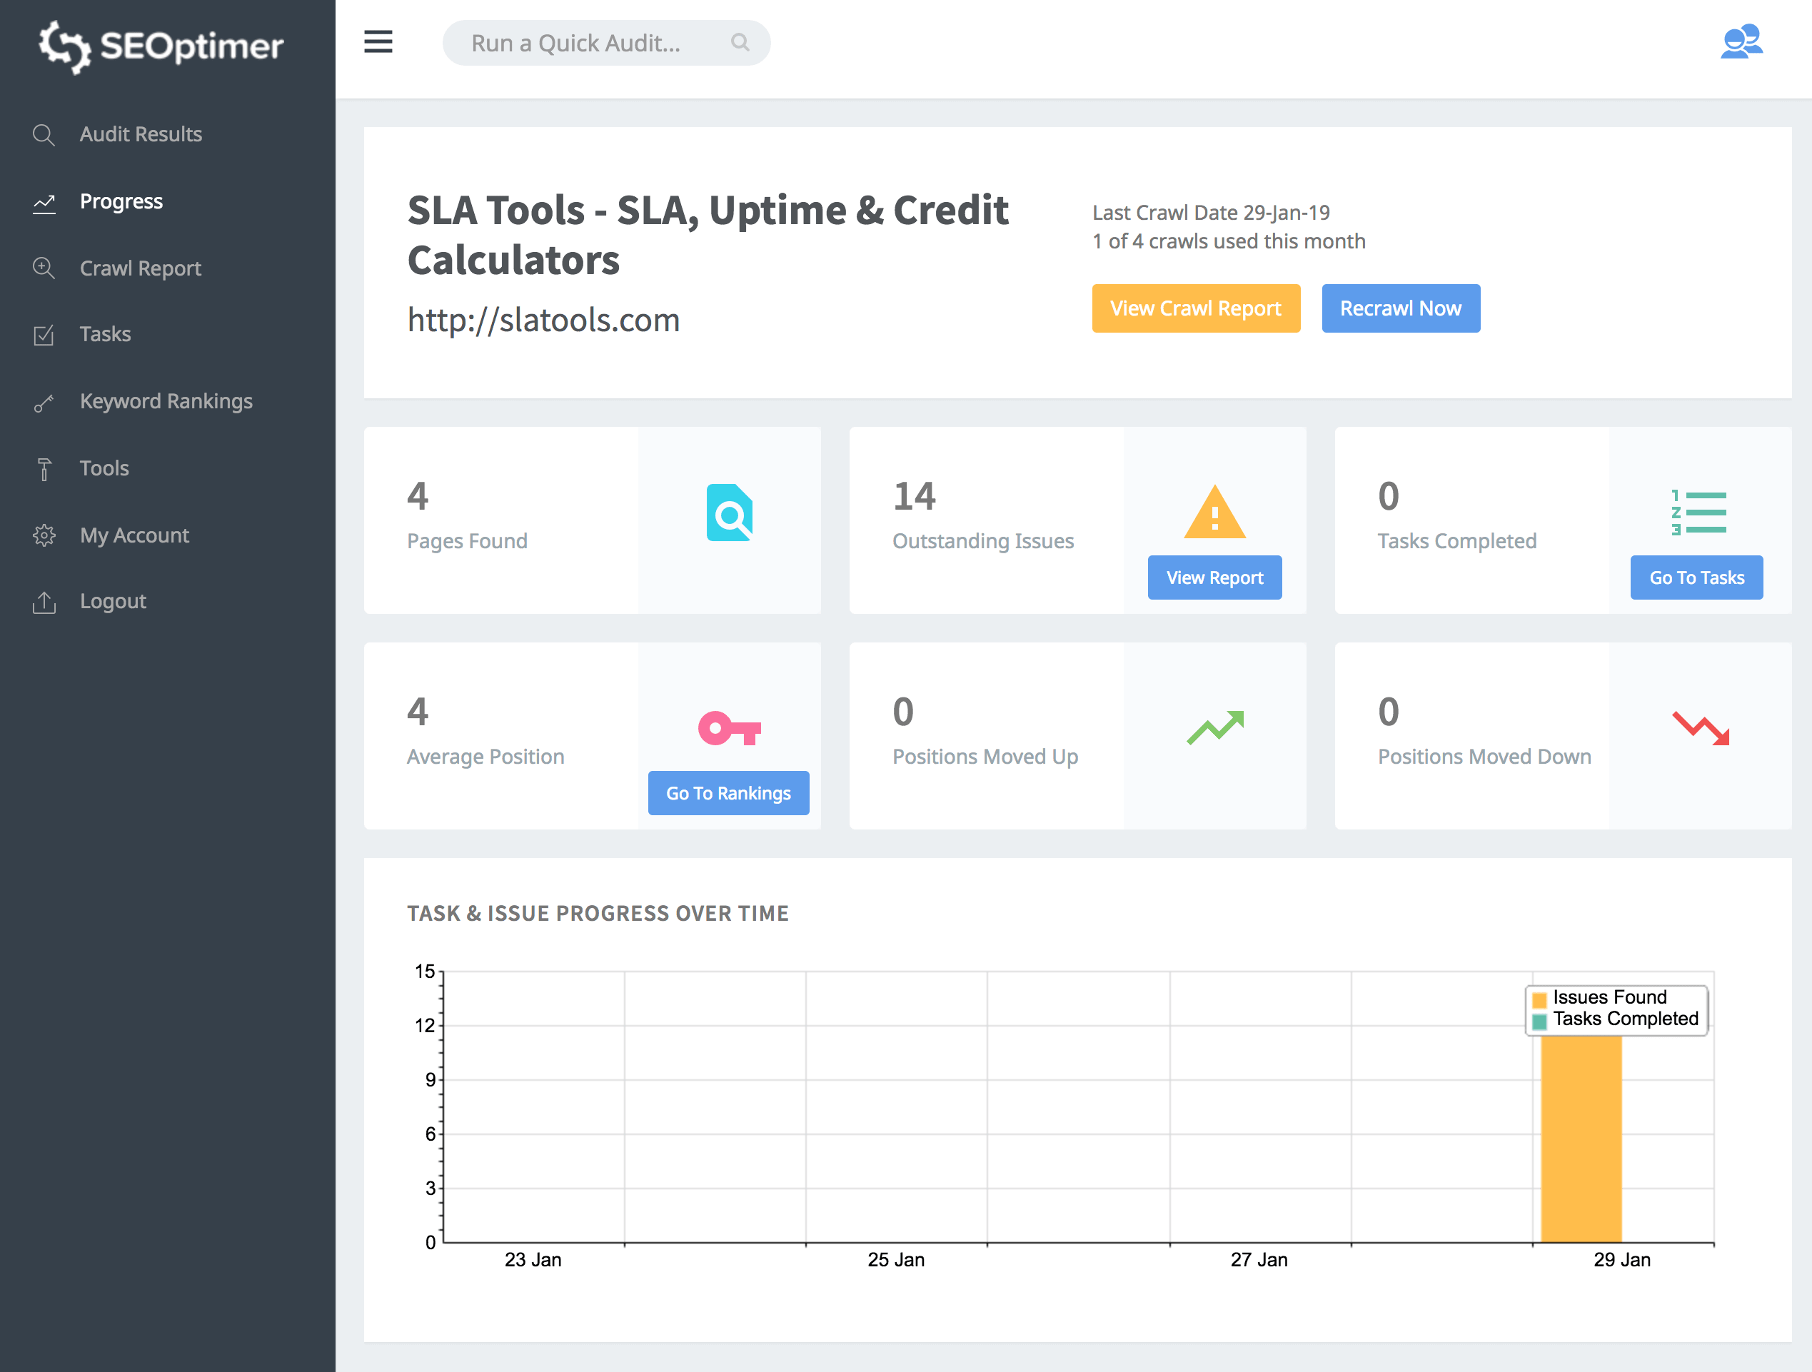Click the My Account settings gear icon
The height and width of the screenshot is (1372, 1812).
[x=44, y=535]
